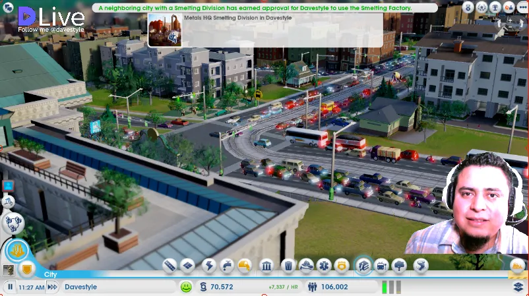Click the RCI demand bars
This screenshot has height=296, width=529.
pos(391,287)
